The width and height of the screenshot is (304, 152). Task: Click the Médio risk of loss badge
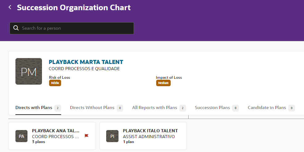pos(55,83)
